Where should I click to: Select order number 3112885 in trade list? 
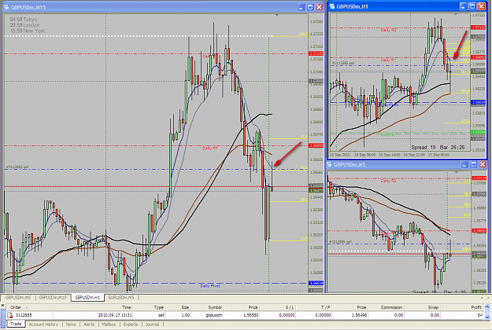[24, 315]
